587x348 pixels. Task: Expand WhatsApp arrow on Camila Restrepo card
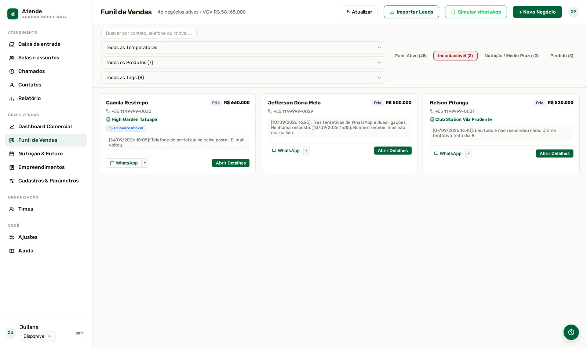pos(145,163)
